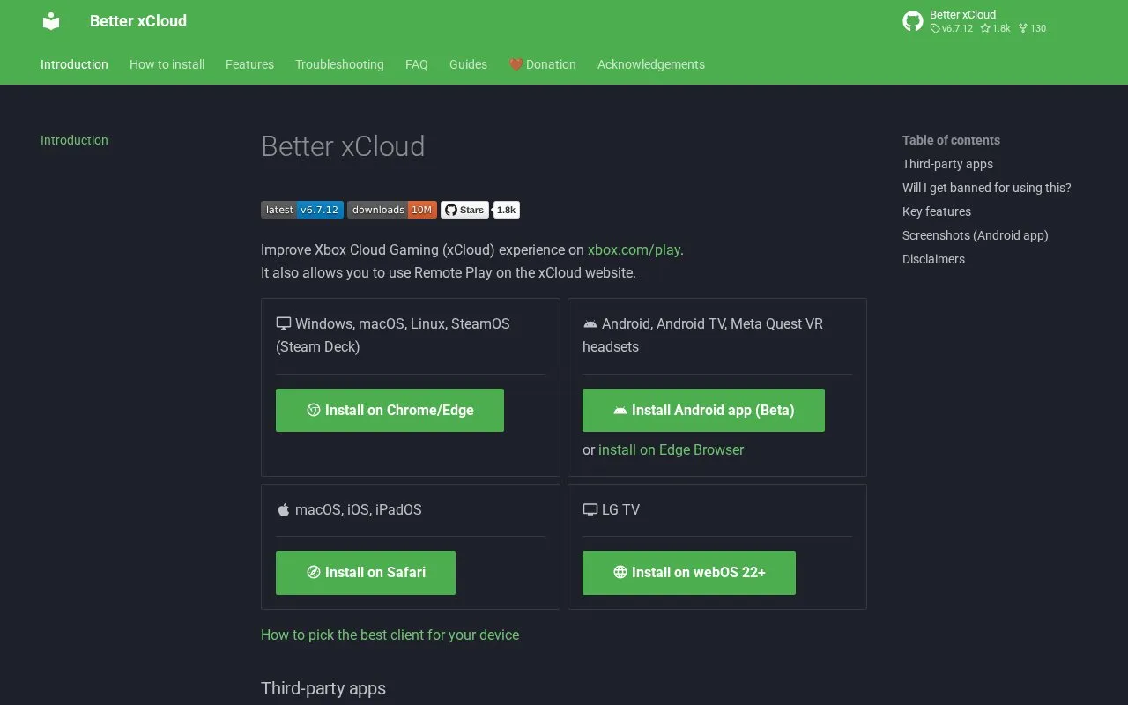Select the Guides tab
Screen dimensions: 1128x705
tap(468, 64)
